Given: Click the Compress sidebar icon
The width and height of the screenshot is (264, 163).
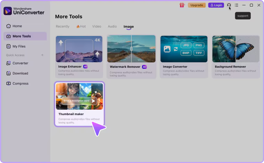Looking at the screenshot, I should click(8, 83).
